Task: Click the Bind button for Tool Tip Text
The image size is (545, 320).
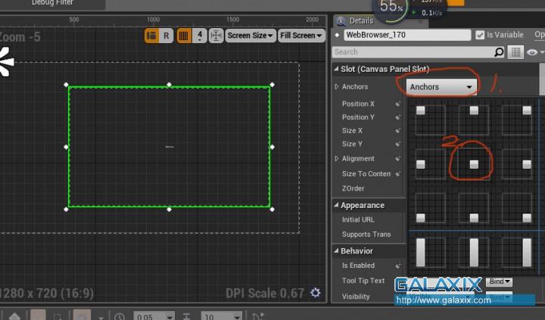Action: tap(500, 281)
